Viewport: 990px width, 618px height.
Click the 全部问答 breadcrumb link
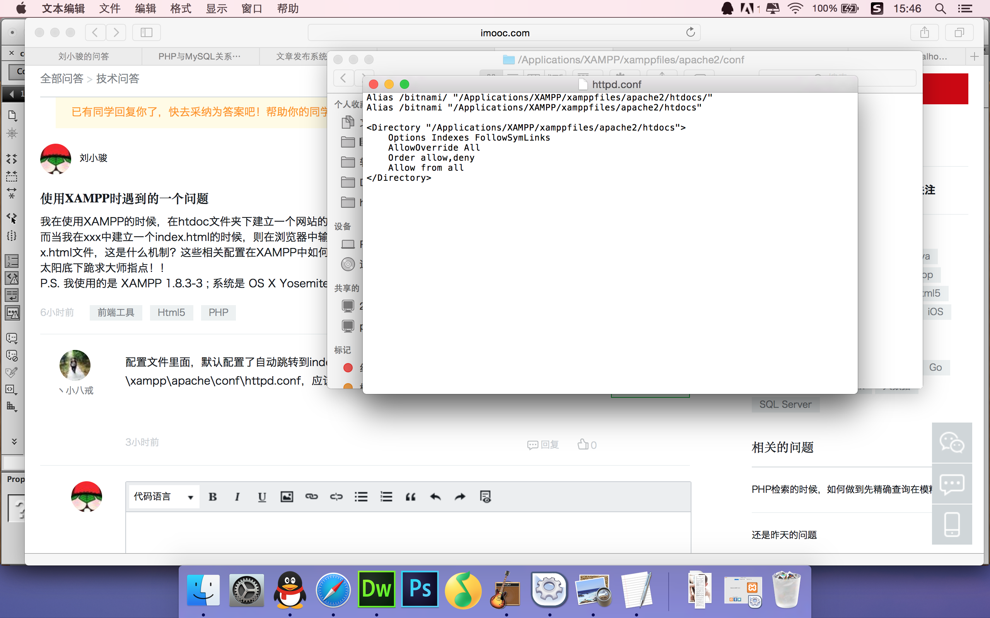click(x=62, y=78)
